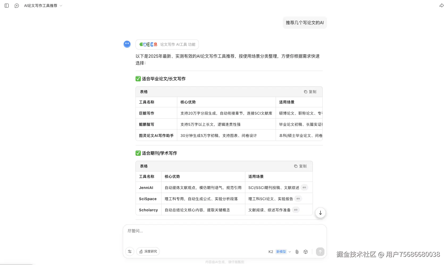Click the JenniAI tool name cell

click(x=149, y=188)
